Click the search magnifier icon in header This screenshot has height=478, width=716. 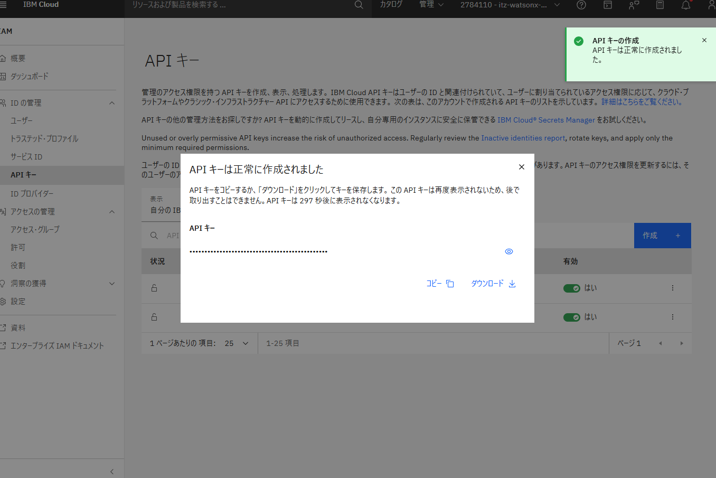click(359, 5)
